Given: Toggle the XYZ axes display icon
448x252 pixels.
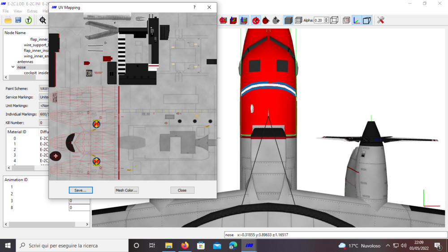Looking at the screenshot, I should click(x=357, y=20).
